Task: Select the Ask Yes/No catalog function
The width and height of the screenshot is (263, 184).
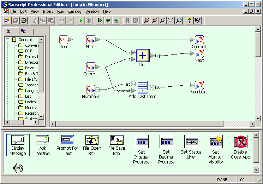Action: [43, 145]
